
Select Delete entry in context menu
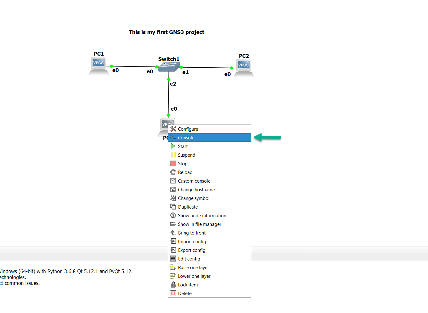point(210,293)
